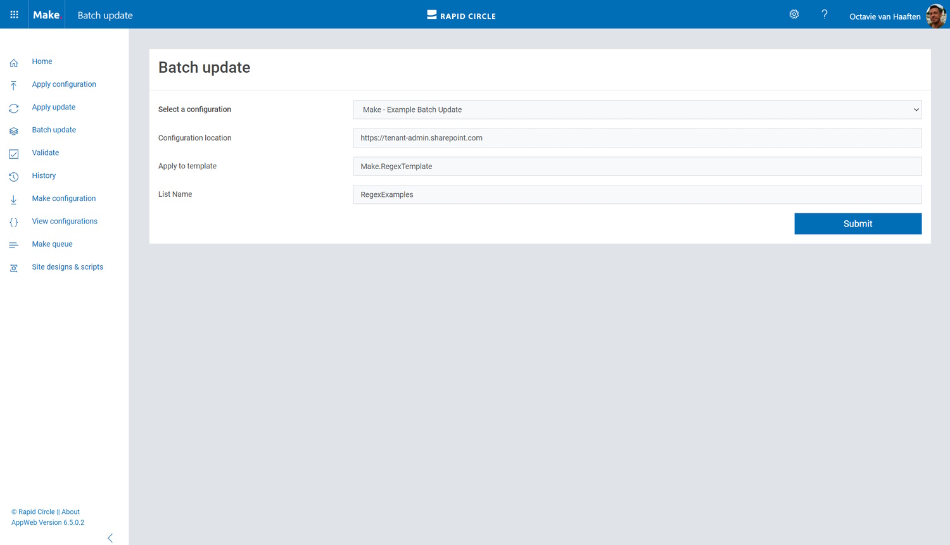
Task: Click the View configurations braces icon
Action: pos(14,222)
